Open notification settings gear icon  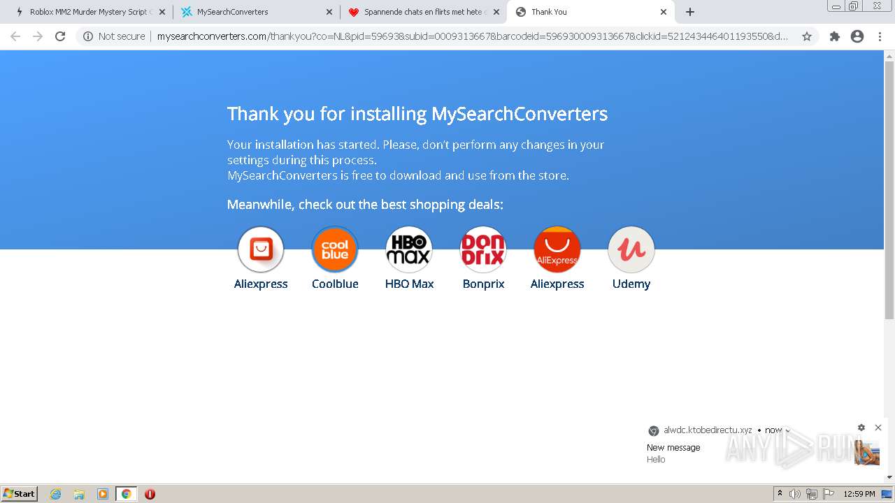[x=861, y=428]
